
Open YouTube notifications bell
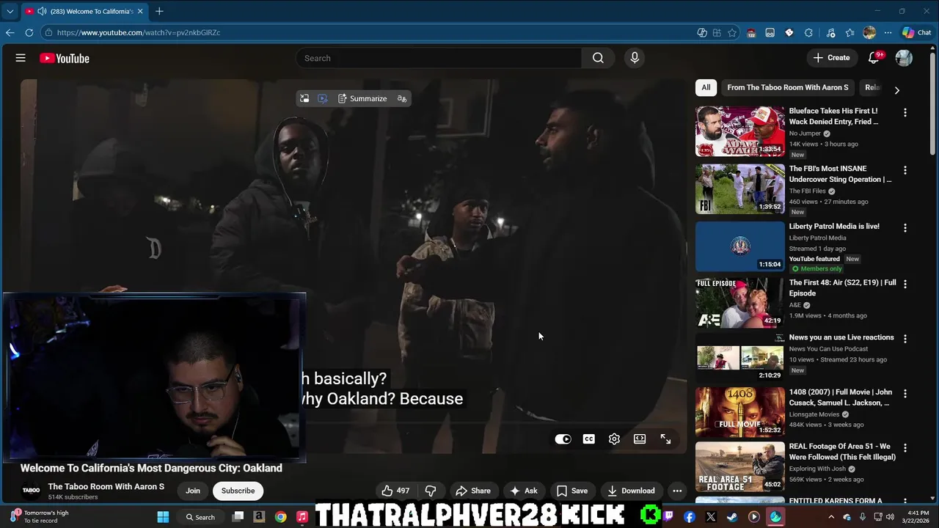point(874,58)
